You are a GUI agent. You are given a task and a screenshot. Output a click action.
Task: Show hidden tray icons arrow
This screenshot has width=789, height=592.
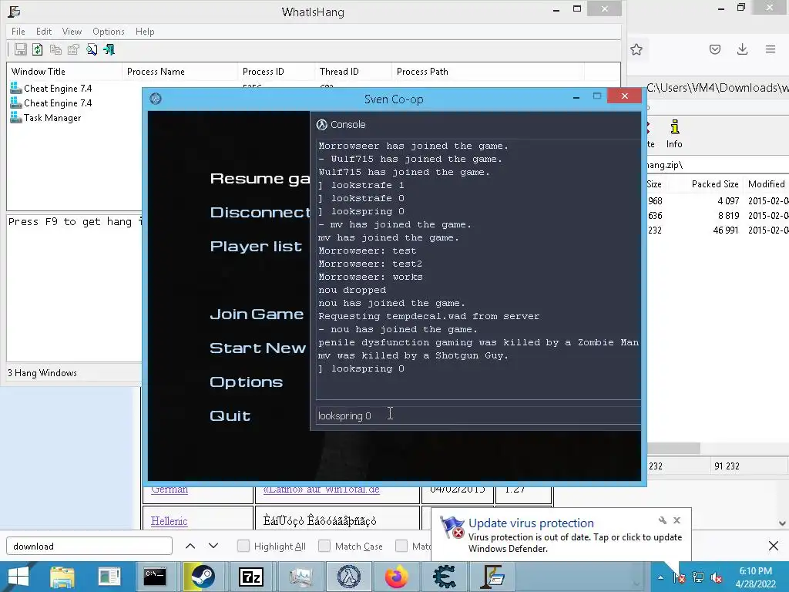point(660,577)
